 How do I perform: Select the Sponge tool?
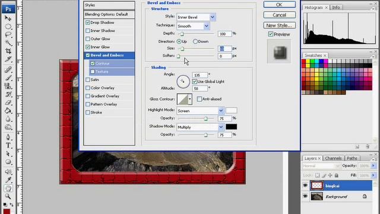point(8,127)
